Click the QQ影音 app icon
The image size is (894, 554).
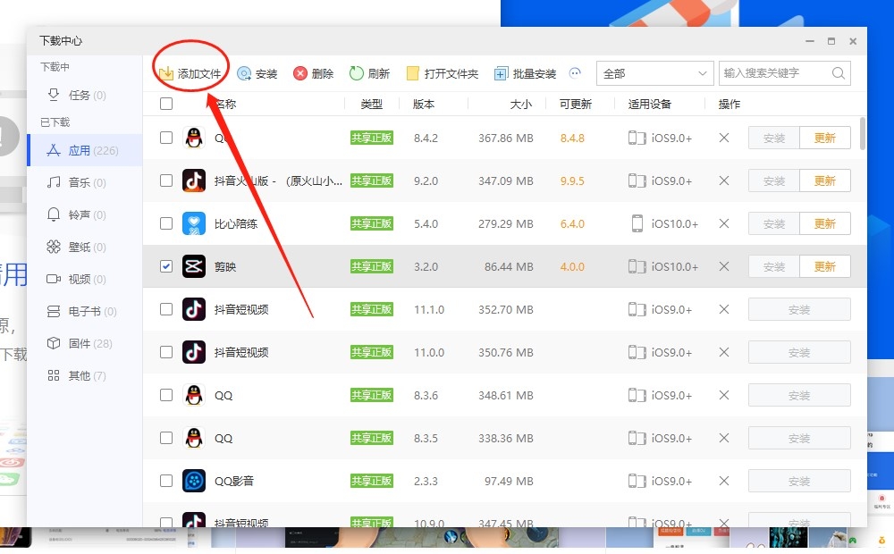pyautogui.click(x=194, y=481)
